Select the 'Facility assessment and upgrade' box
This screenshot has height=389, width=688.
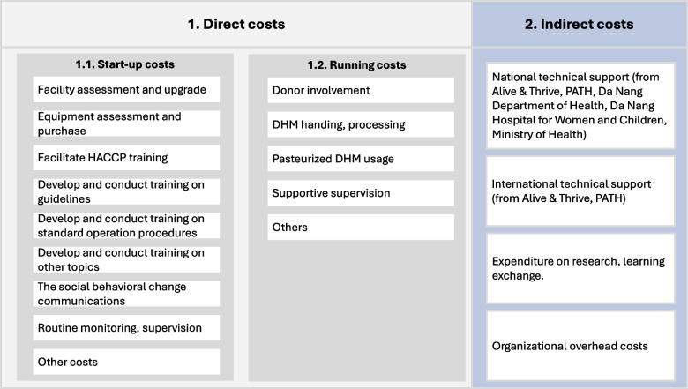(127, 89)
